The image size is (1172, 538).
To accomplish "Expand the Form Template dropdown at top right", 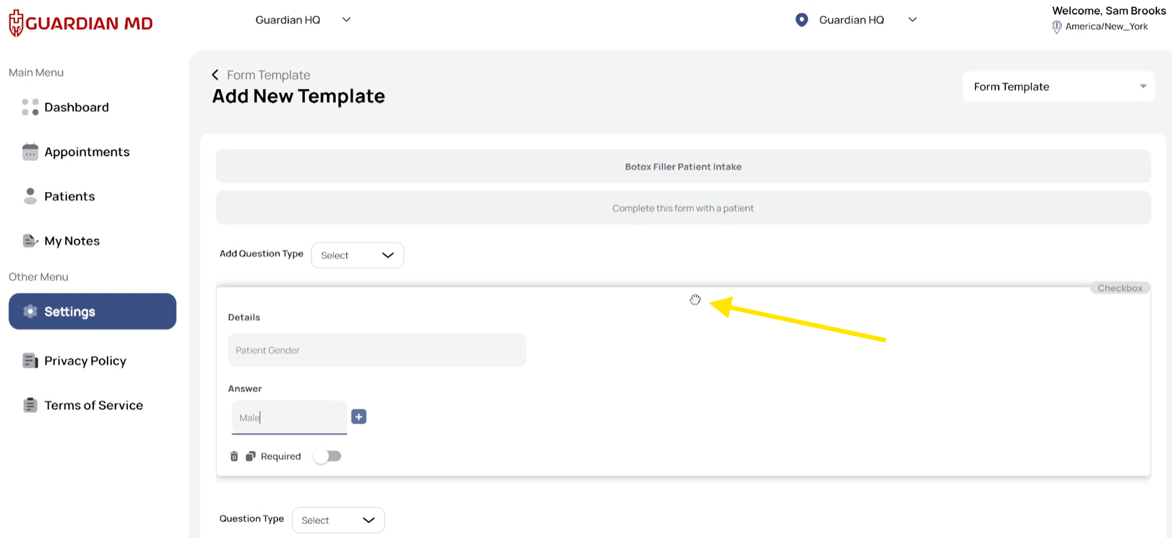I will (x=1058, y=86).
